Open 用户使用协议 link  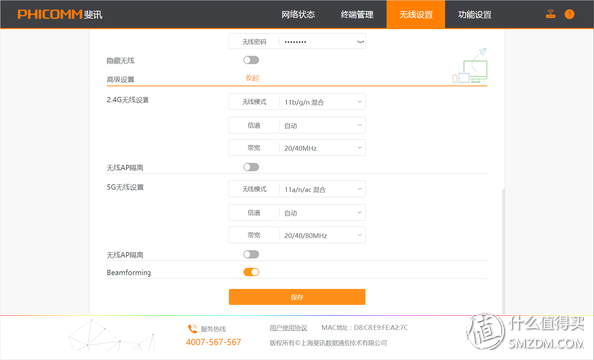pyautogui.click(x=288, y=328)
